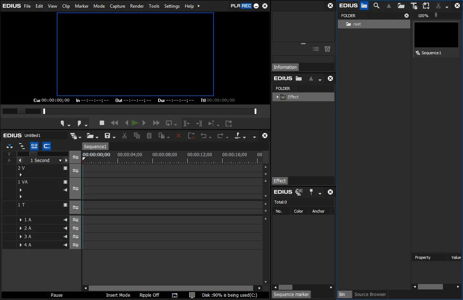Toggle the 2 V track video mute
The height and width of the screenshot is (300, 463).
[65, 168]
